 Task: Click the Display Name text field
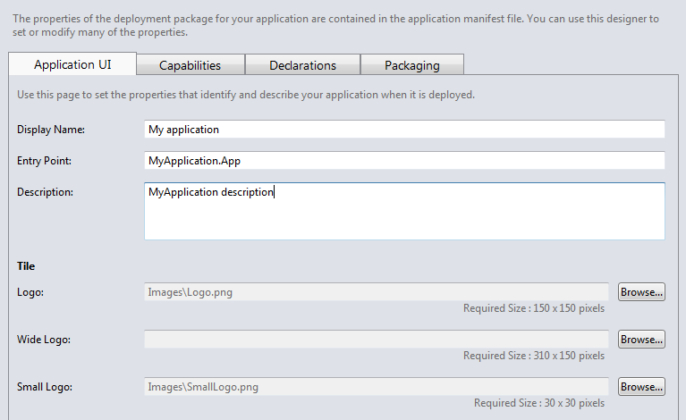point(404,130)
